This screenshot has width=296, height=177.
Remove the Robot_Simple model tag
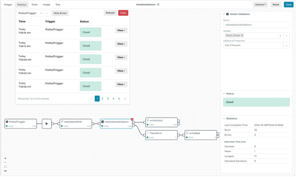pos(242,36)
